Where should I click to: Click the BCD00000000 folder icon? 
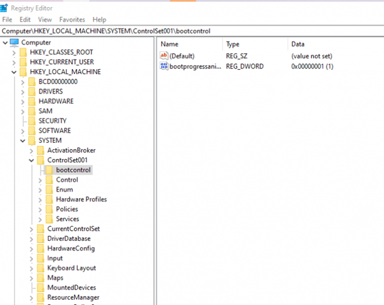32,81
